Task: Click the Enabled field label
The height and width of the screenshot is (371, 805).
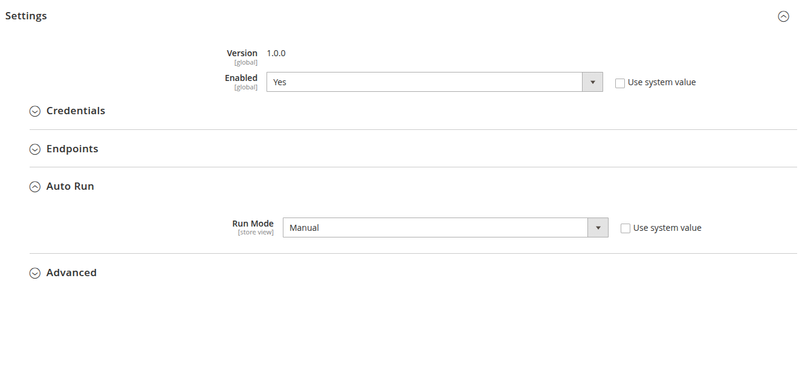Action: tap(241, 78)
